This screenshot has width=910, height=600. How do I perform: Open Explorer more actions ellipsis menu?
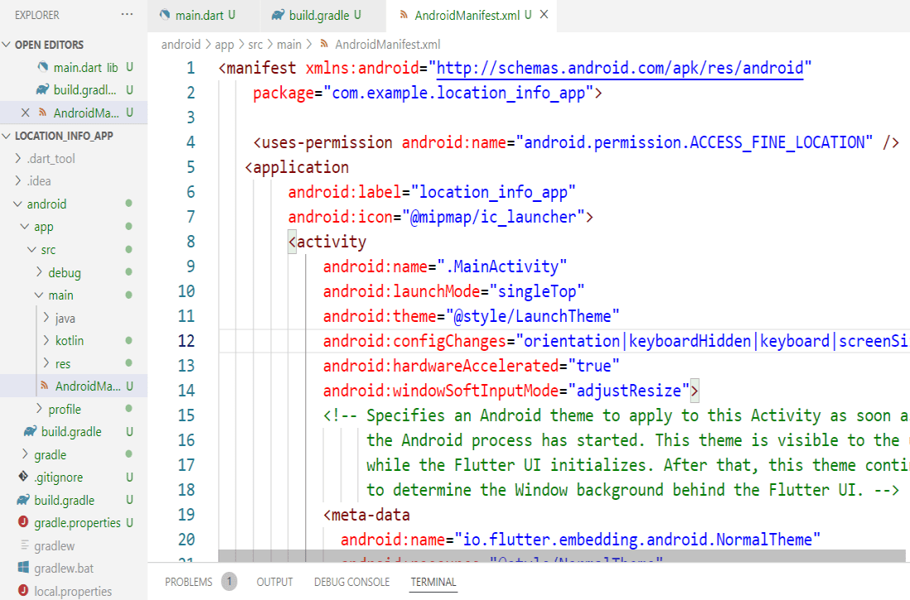pyautogui.click(x=127, y=15)
